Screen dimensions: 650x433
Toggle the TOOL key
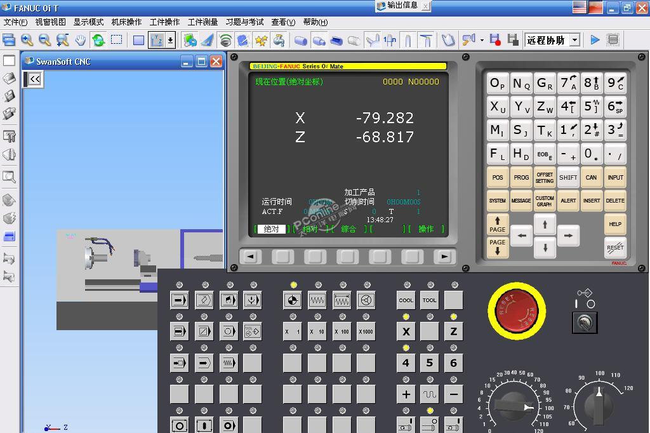click(x=430, y=300)
